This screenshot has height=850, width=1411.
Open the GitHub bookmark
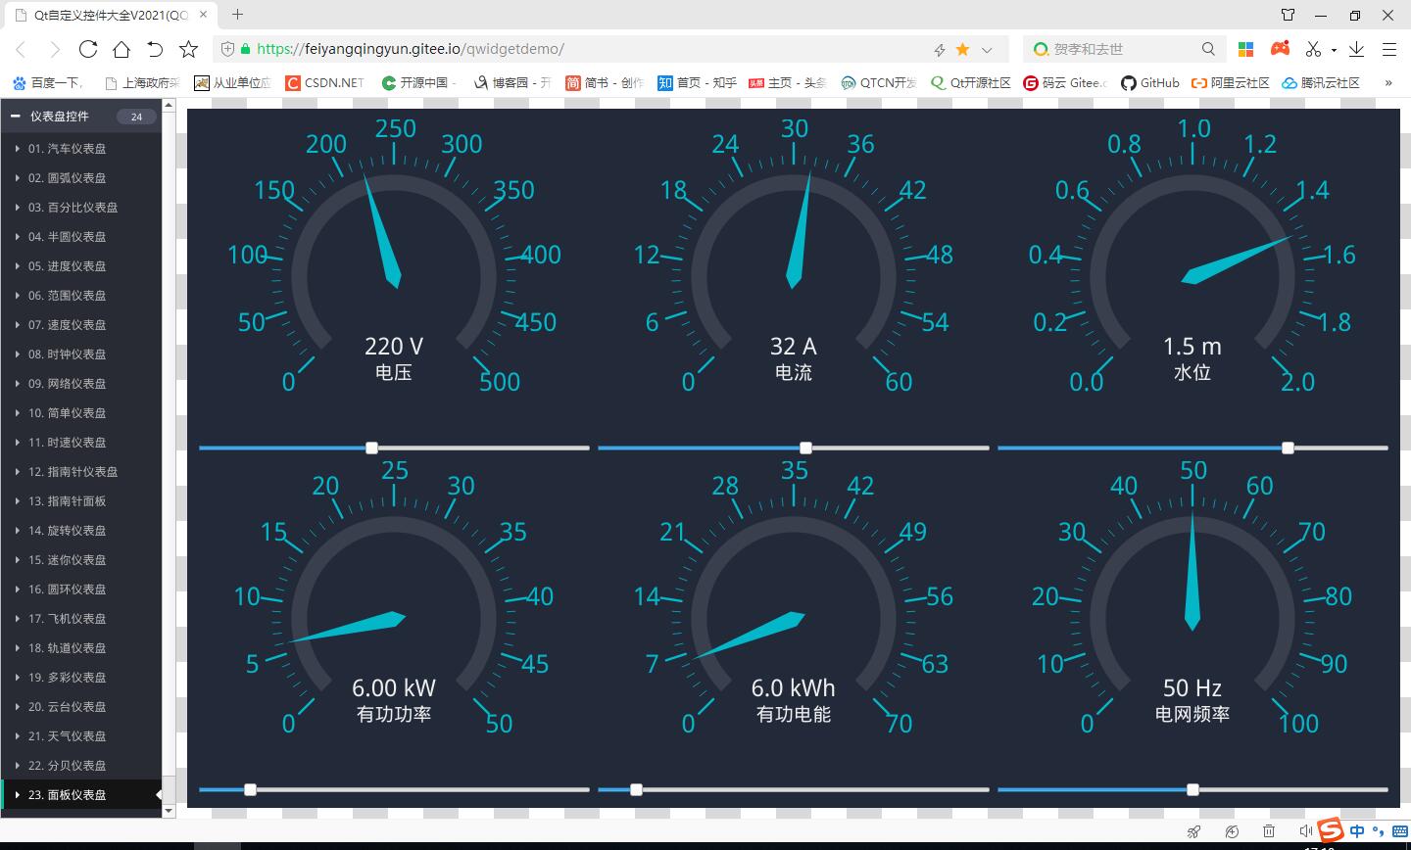1150,83
